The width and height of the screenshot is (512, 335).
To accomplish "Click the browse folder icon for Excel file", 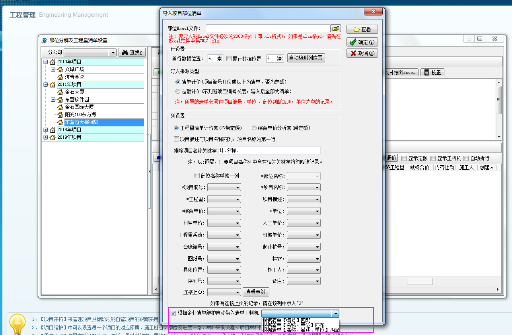I will [335, 29].
